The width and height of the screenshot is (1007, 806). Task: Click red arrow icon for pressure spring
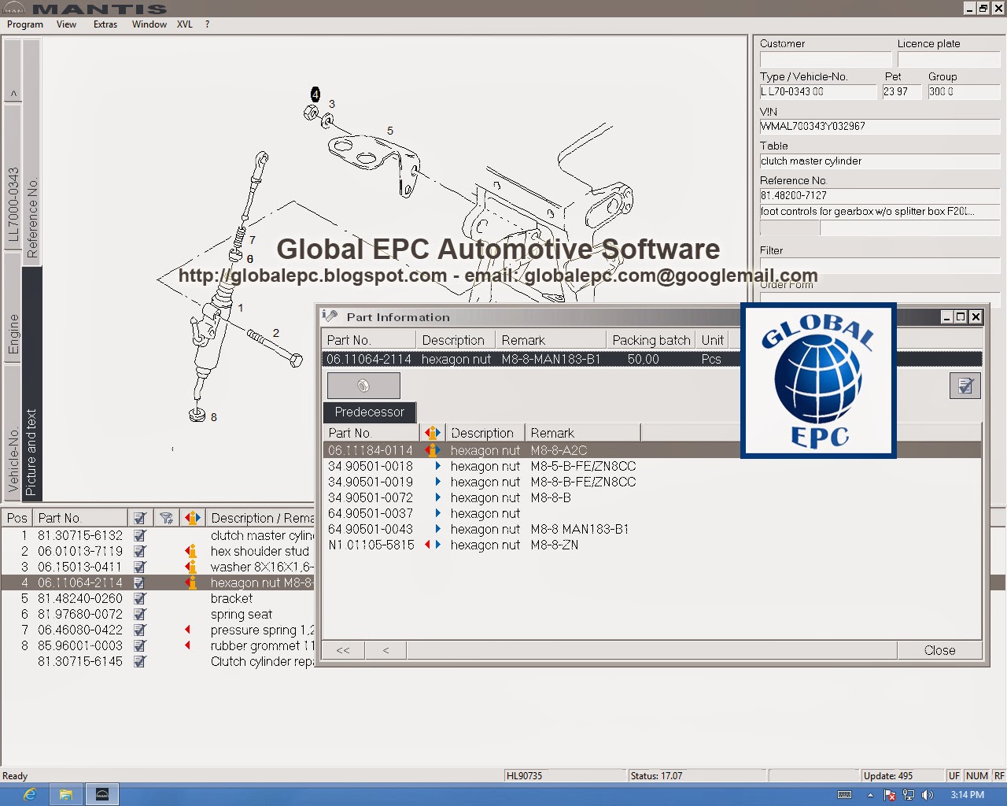(x=187, y=630)
